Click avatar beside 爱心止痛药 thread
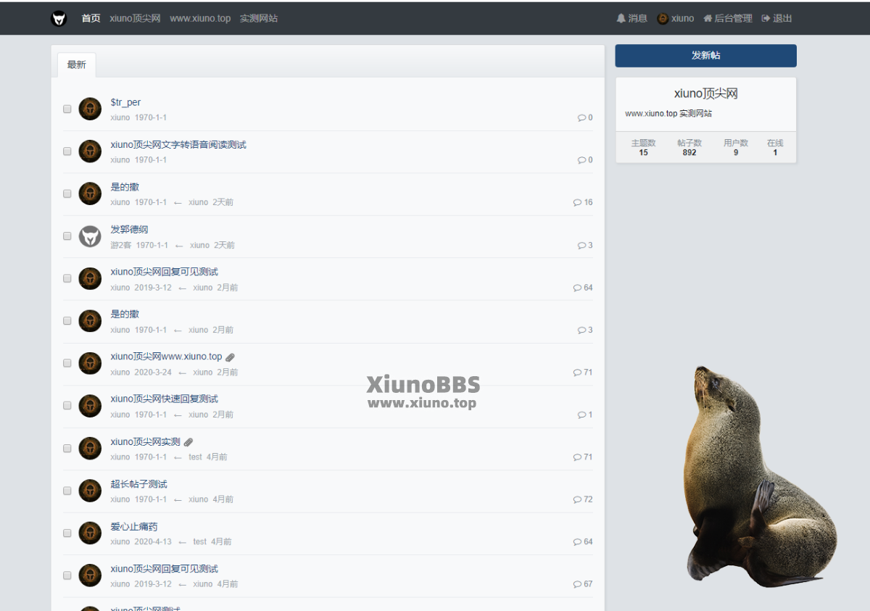 90,533
